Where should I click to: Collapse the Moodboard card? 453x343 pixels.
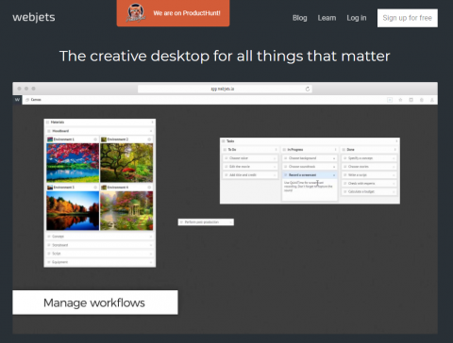pyautogui.click(x=151, y=131)
